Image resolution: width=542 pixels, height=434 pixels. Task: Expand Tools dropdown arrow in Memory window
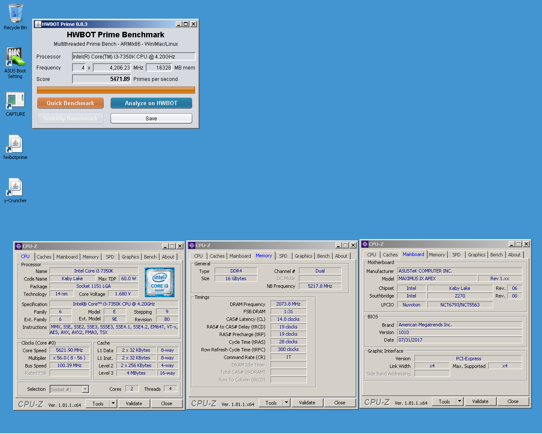[287, 403]
